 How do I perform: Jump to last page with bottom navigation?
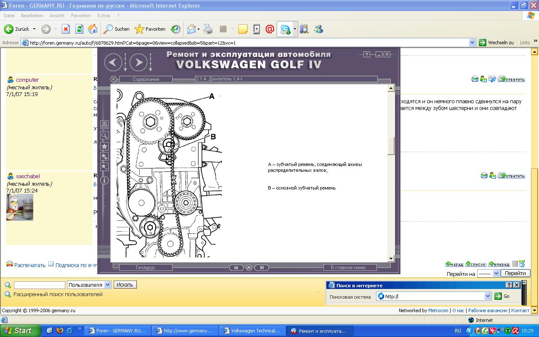click(262, 267)
